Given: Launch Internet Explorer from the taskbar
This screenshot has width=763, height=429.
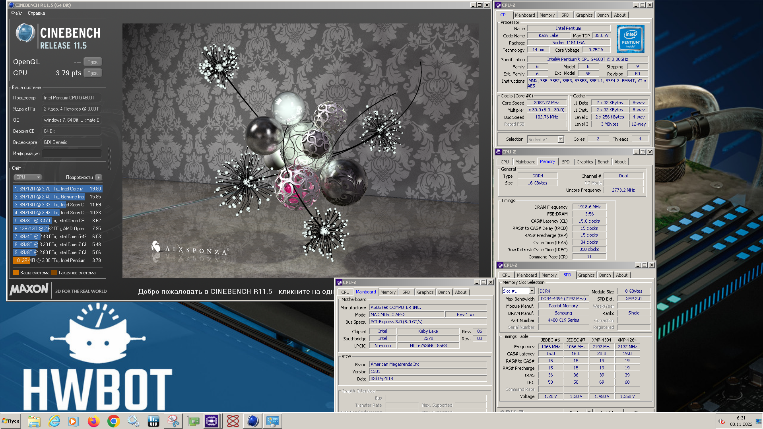Looking at the screenshot, I should point(54,421).
